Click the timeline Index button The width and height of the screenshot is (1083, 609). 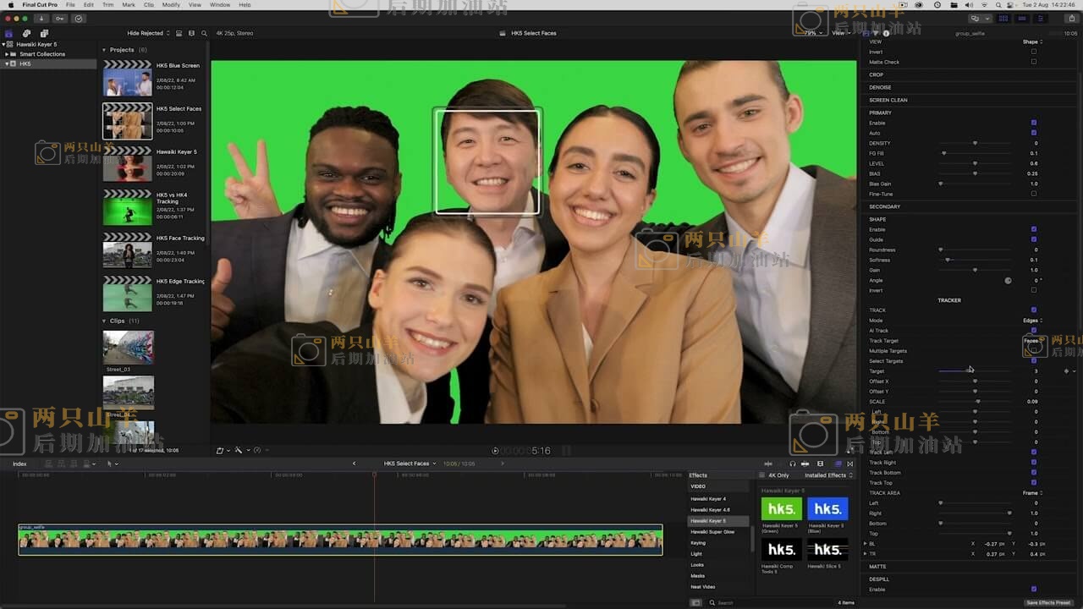19,464
